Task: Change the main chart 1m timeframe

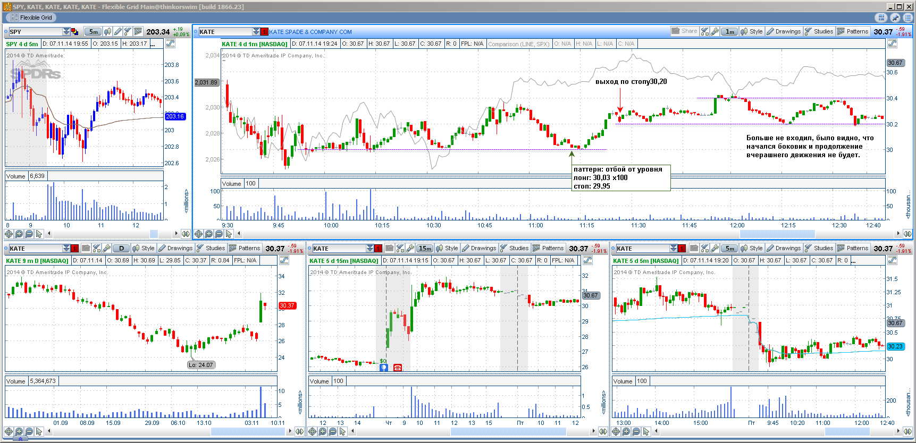Action: point(730,32)
